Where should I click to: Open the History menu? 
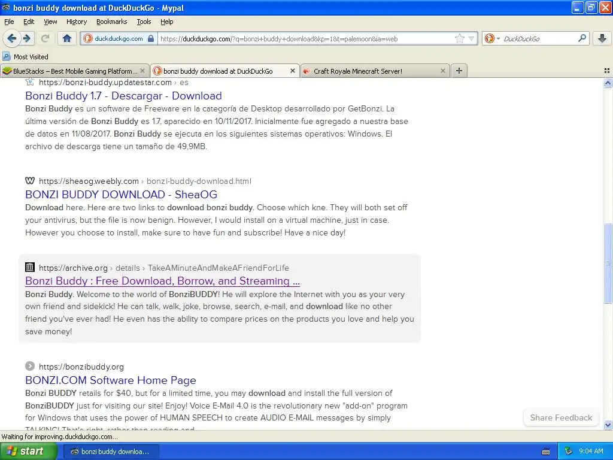(x=76, y=22)
